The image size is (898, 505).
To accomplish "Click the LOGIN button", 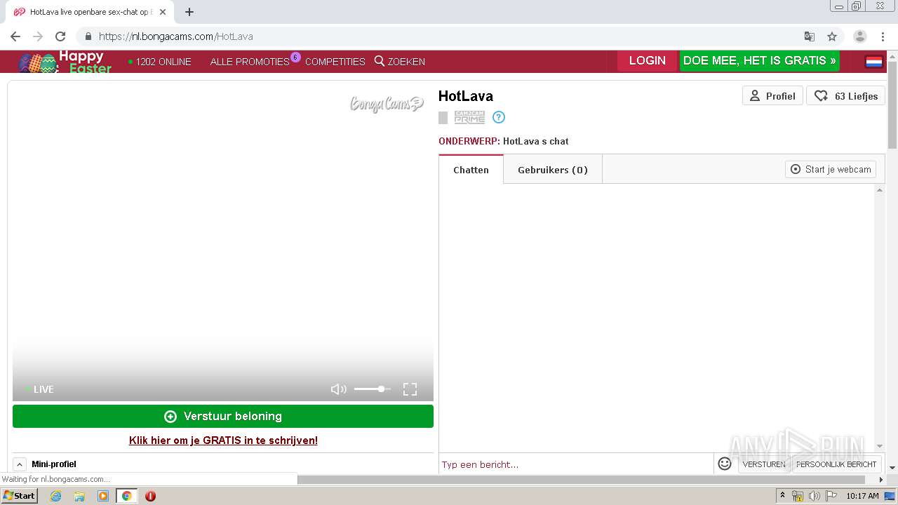I will (x=647, y=61).
